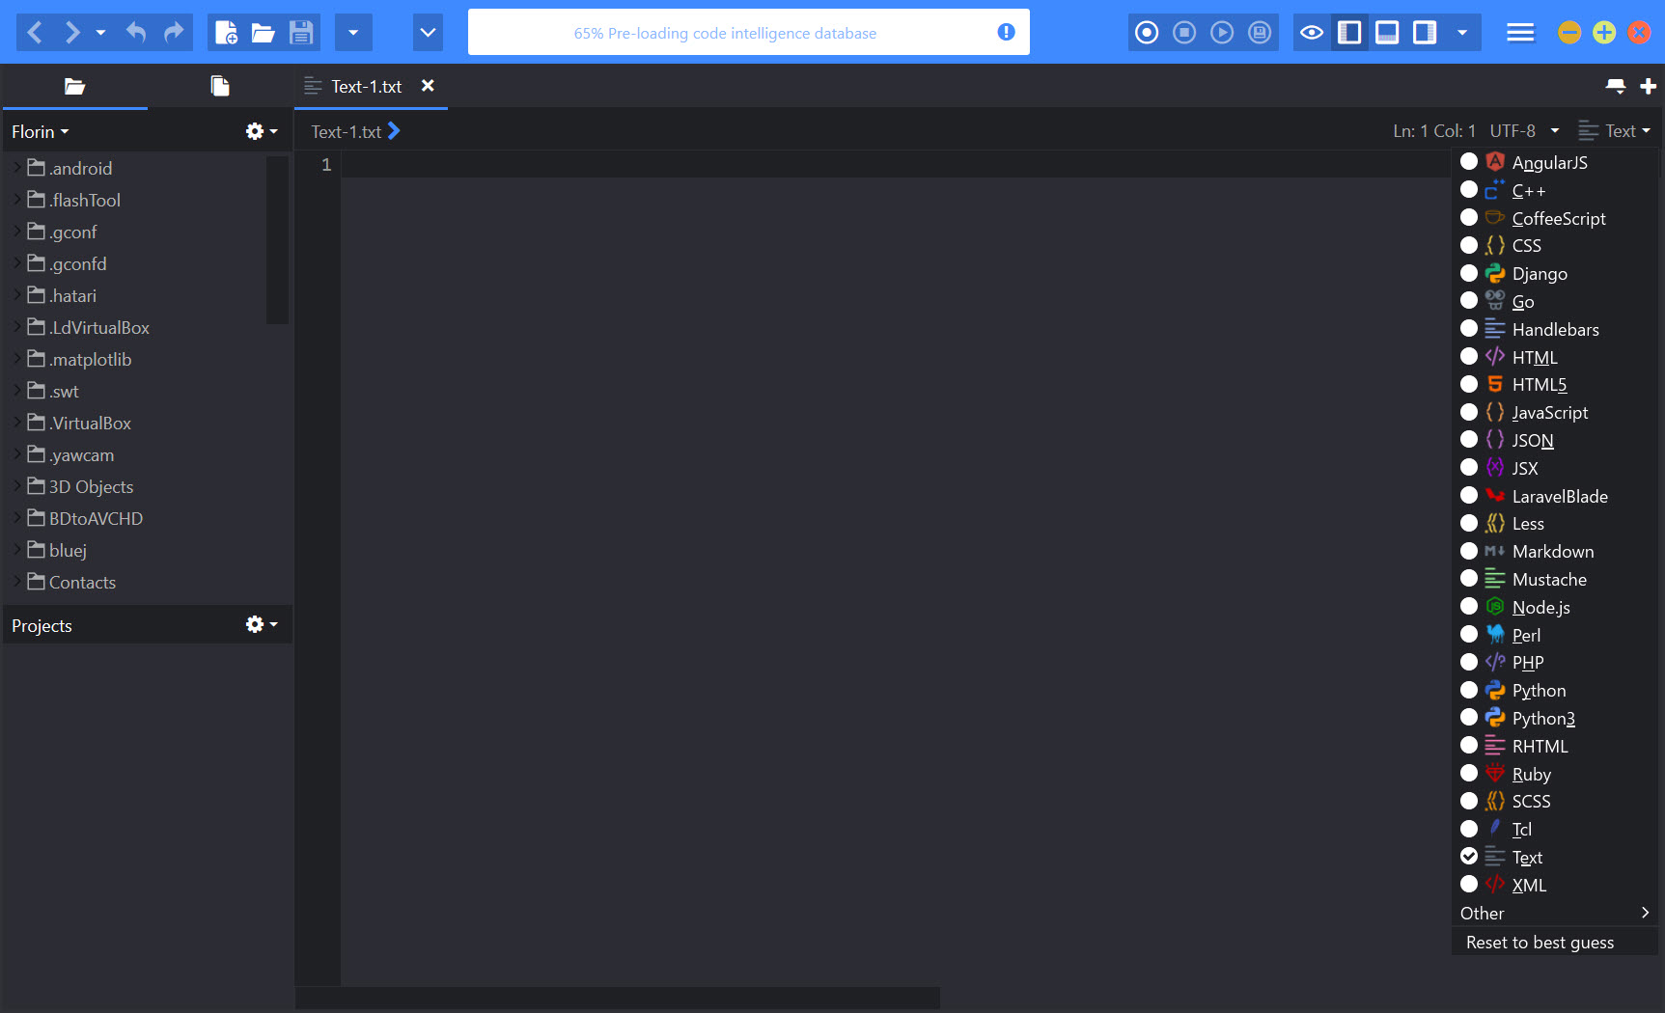1665x1013 pixels.
Task: Select CoffeeScript language option
Action: click(1554, 218)
